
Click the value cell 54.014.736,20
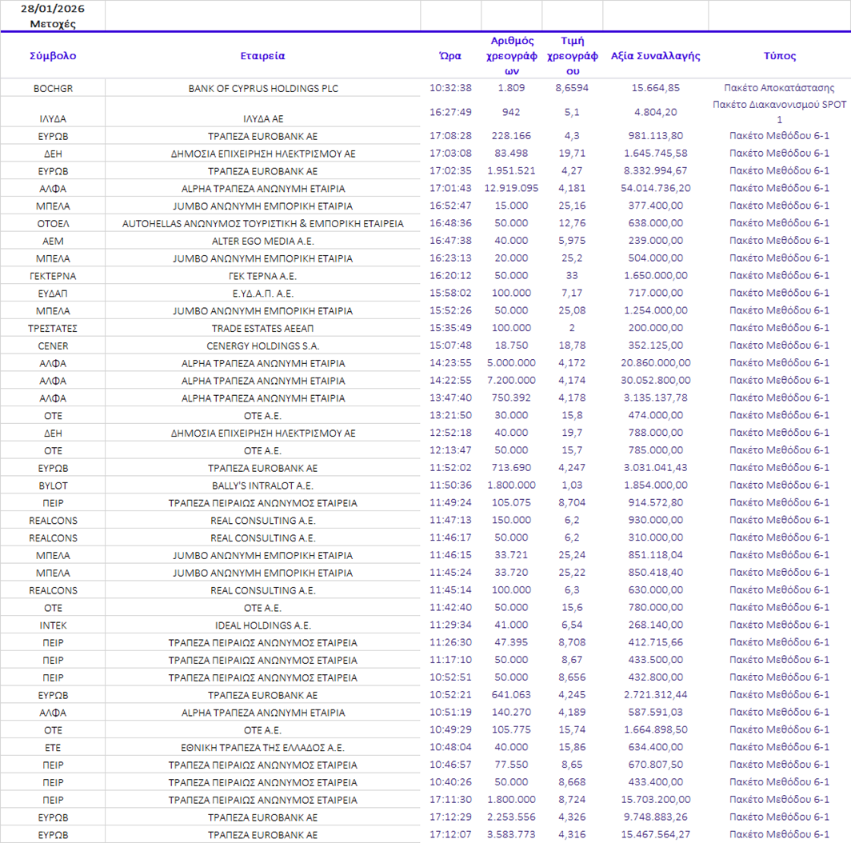click(656, 188)
